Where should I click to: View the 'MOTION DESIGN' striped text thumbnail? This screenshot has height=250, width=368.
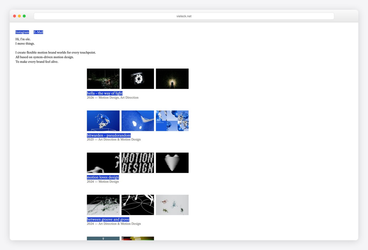[x=138, y=163]
